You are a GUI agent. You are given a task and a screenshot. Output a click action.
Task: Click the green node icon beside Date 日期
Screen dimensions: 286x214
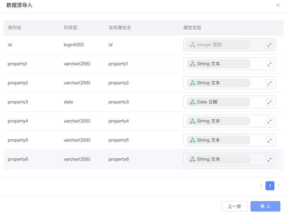pos(193,102)
